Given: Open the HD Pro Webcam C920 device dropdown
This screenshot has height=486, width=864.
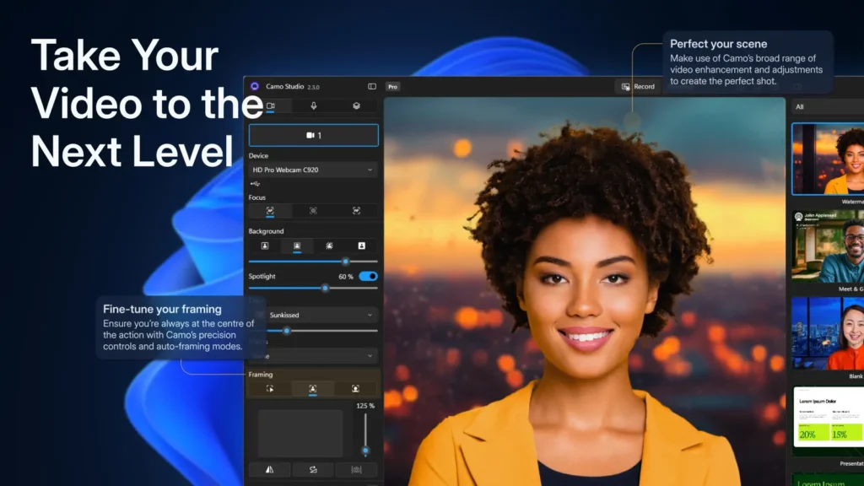Looking at the screenshot, I should point(313,170).
